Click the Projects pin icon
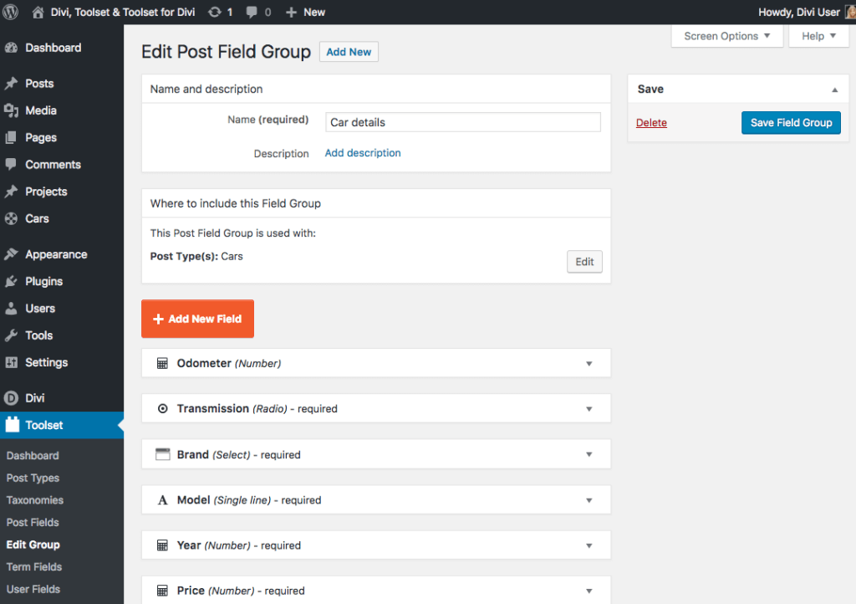Image resolution: width=856 pixels, height=604 pixels. point(12,192)
